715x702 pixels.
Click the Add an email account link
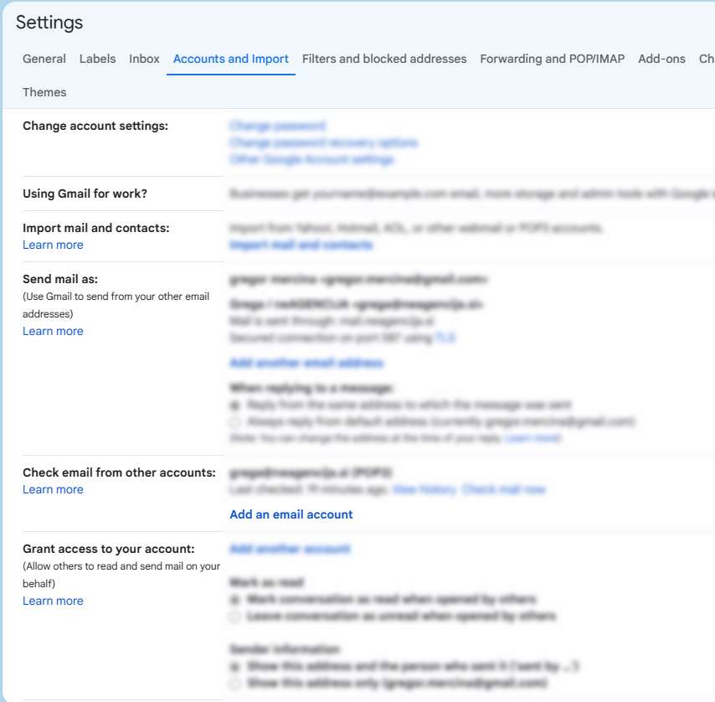291,514
